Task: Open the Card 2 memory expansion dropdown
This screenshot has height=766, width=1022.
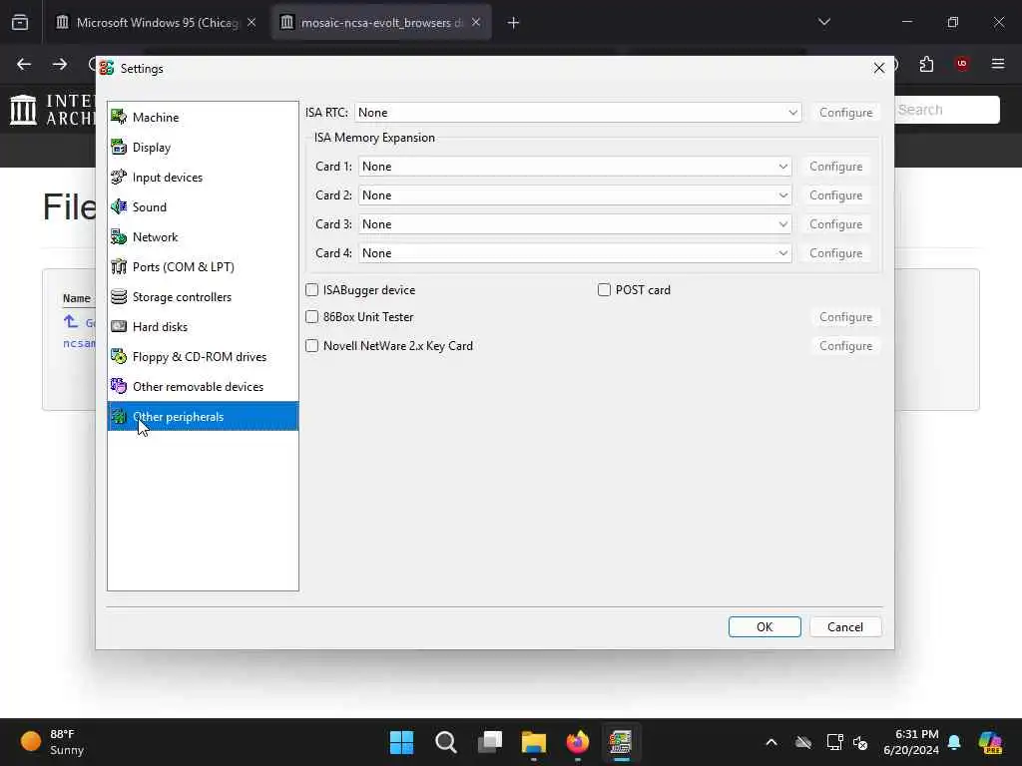Action: [575, 195]
